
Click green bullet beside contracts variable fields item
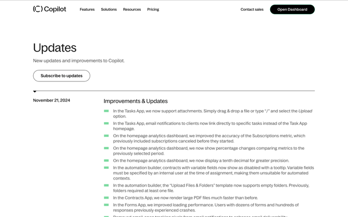coord(107,168)
